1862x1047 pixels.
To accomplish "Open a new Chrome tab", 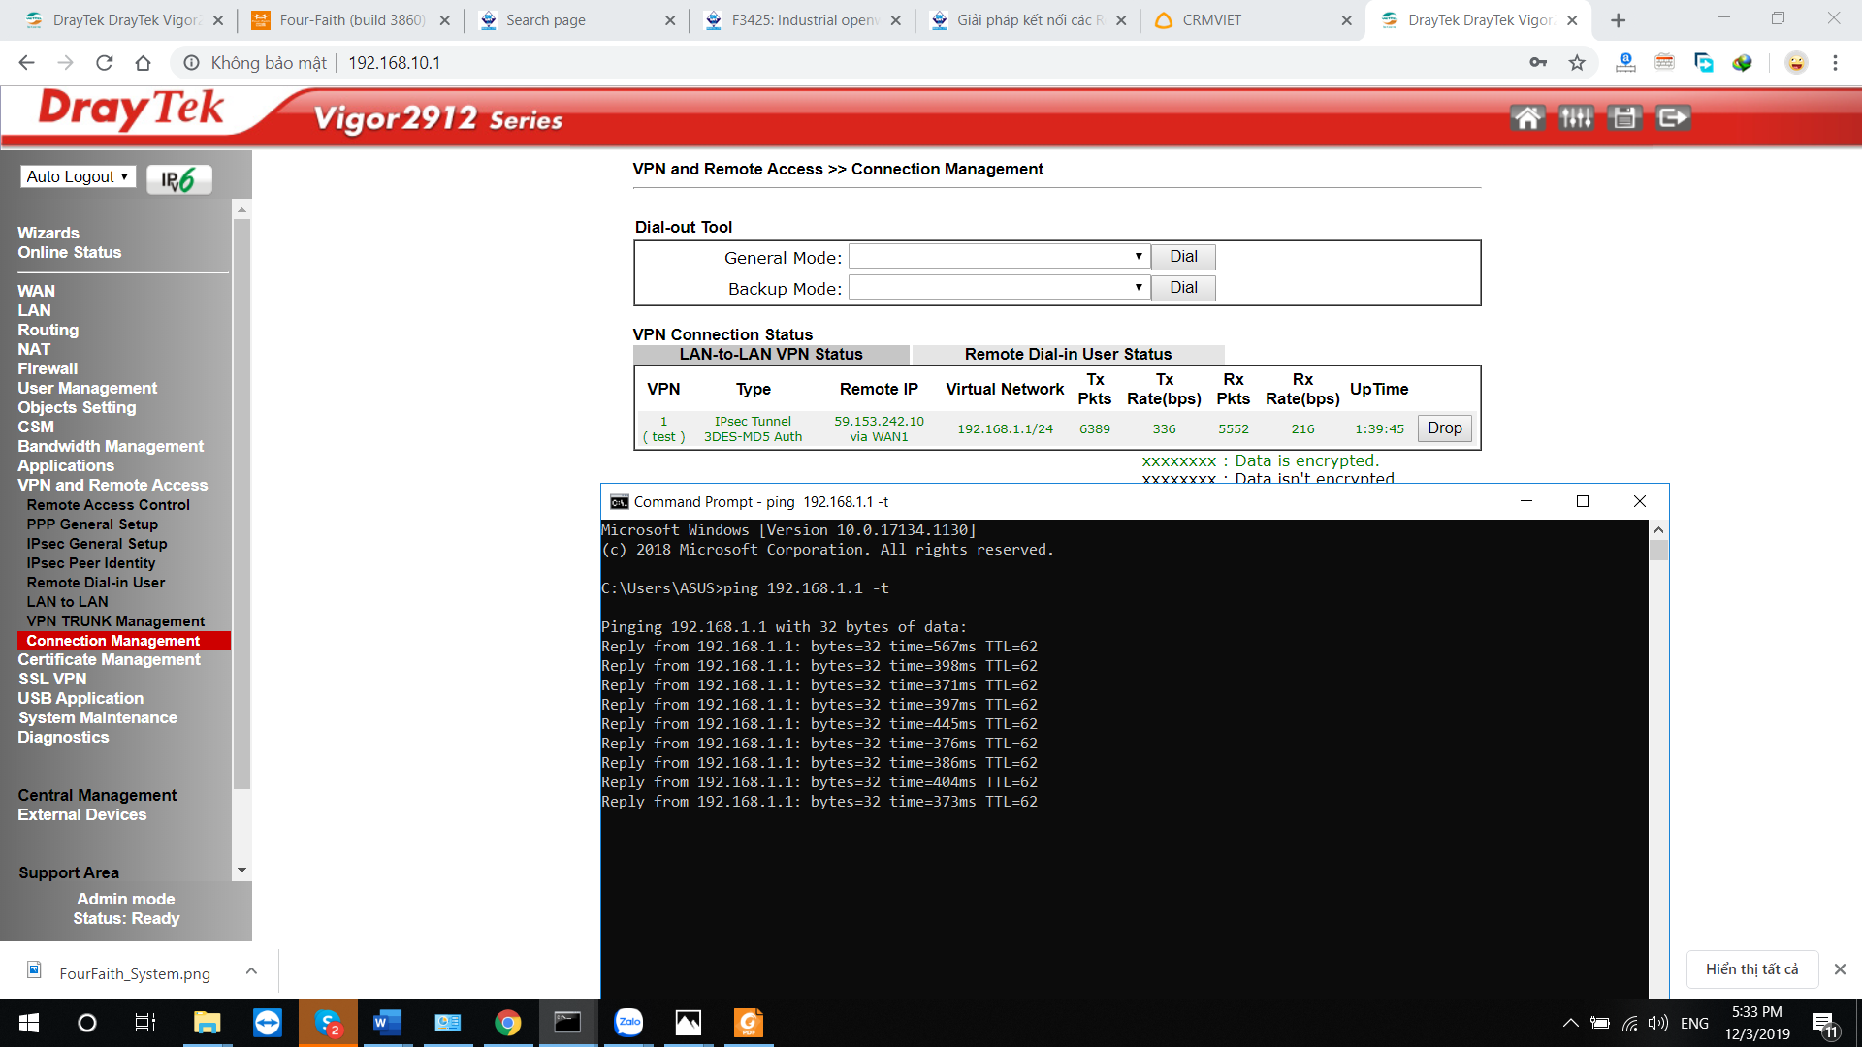I will pyautogui.click(x=1618, y=20).
